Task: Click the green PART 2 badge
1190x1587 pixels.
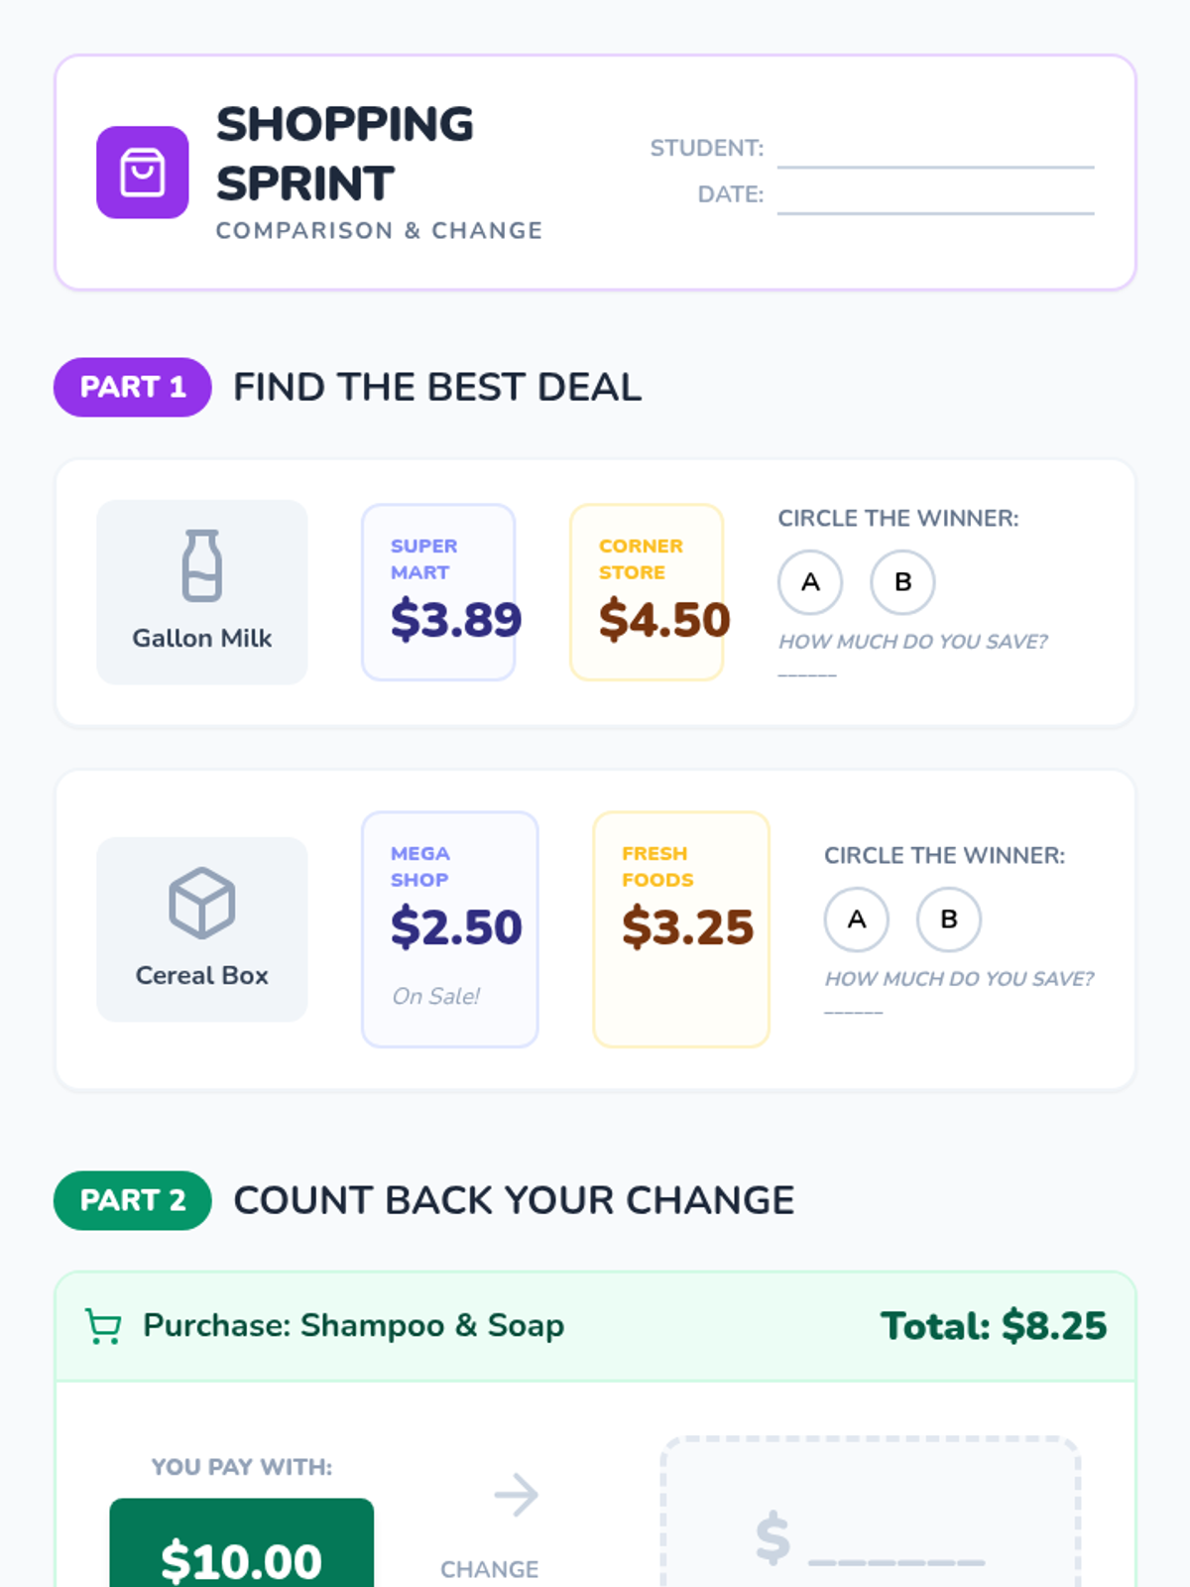Action: click(133, 1200)
